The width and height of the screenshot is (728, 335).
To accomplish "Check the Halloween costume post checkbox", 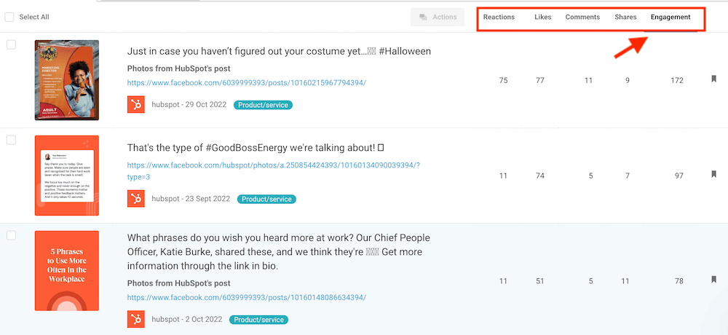I will (11, 44).
